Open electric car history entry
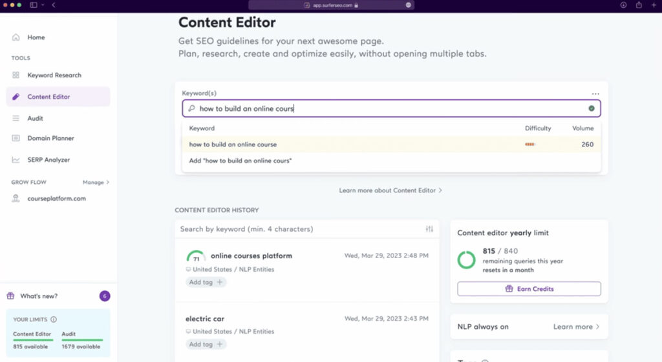The width and height of the screenshot is (662, 362). point(205,319)
